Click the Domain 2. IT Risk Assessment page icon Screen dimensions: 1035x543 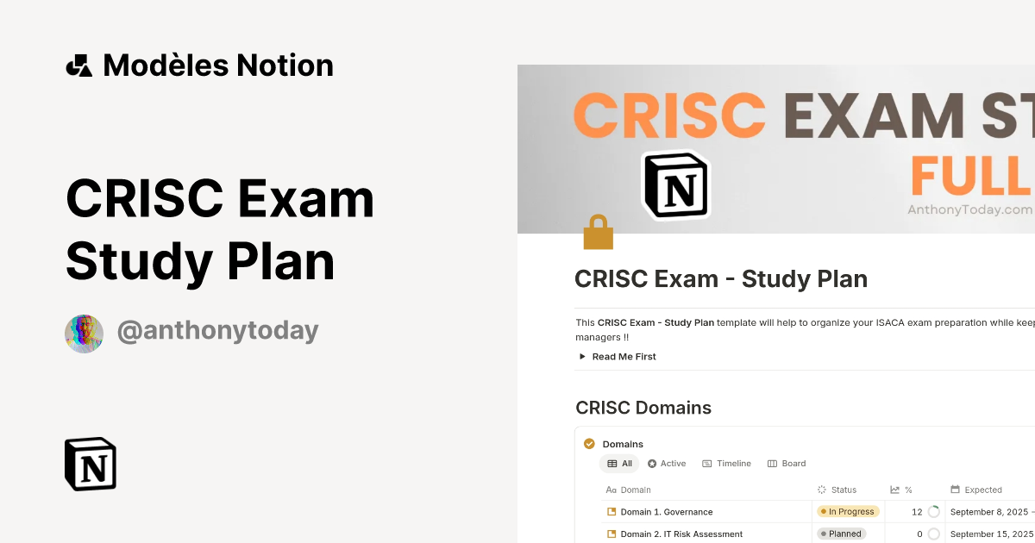point(612,534)
